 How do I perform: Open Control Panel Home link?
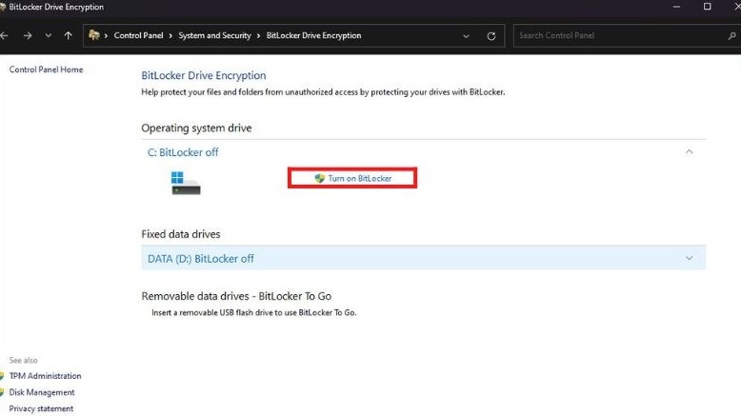pyautogui.click(x=47, y=69)
